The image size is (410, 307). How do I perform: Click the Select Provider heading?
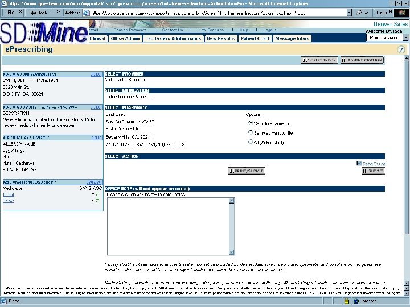pos(124,74)
